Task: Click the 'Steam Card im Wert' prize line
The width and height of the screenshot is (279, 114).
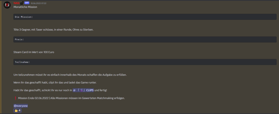Action: pyautogui.click(x=34, y=52)
